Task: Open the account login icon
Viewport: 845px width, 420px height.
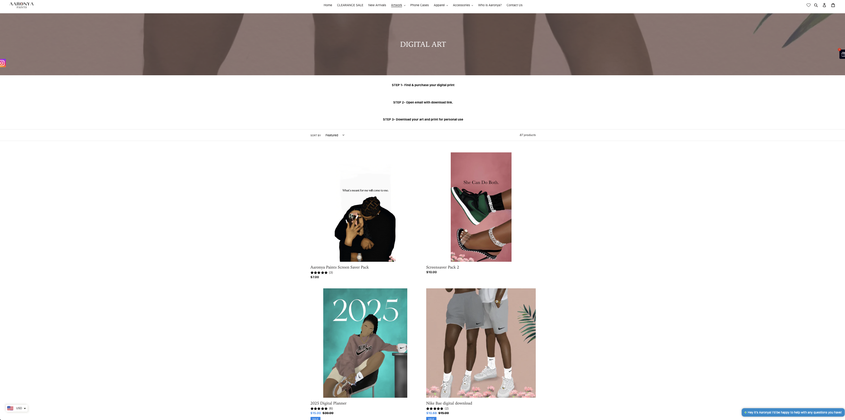Action: tap(824, 5)
